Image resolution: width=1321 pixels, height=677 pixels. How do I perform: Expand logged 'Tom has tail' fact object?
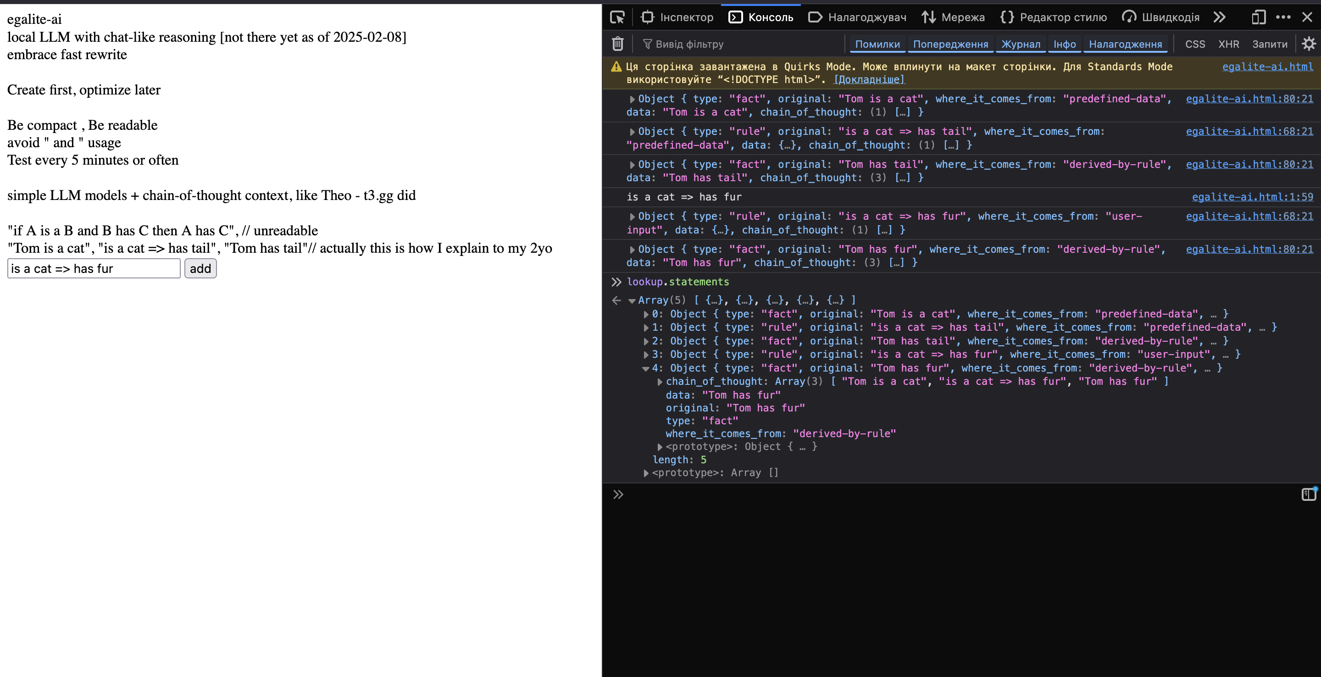pos(633,165)
